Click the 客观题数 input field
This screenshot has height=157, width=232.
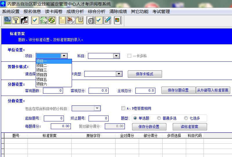[x=53, y=91]
